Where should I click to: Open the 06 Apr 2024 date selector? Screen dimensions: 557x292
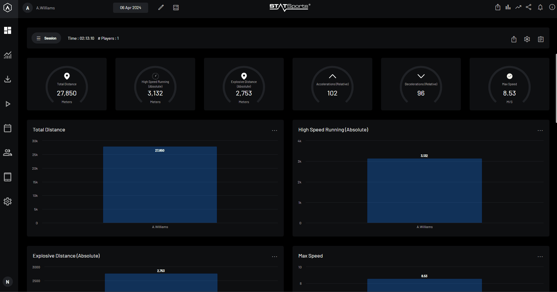pos(130,8)
